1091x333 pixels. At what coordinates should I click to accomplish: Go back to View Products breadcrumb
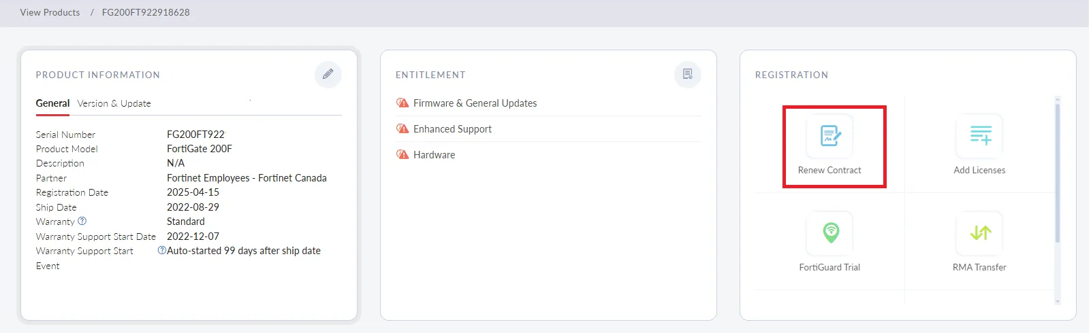(x=50, y=12)
